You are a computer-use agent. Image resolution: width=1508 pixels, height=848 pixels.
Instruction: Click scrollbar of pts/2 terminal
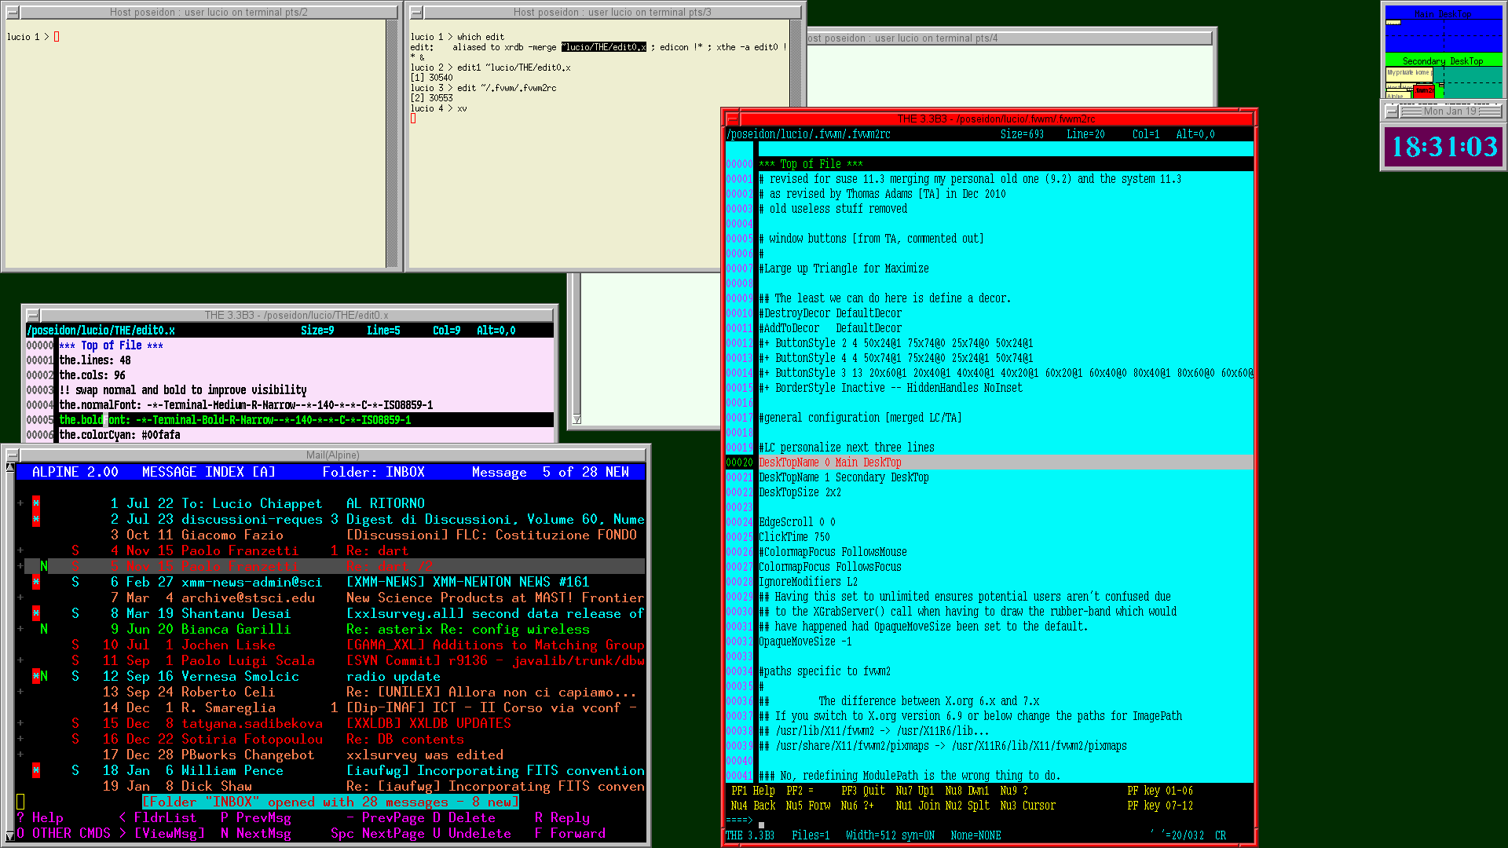coord(392,144)
